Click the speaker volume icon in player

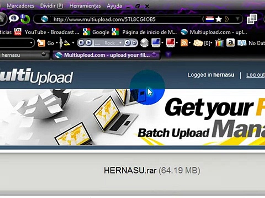(x=127, y=43)
